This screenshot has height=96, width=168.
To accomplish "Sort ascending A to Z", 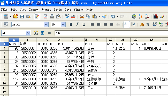I will 140,16.
